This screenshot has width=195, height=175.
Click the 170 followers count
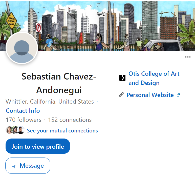tap(24, 120)
